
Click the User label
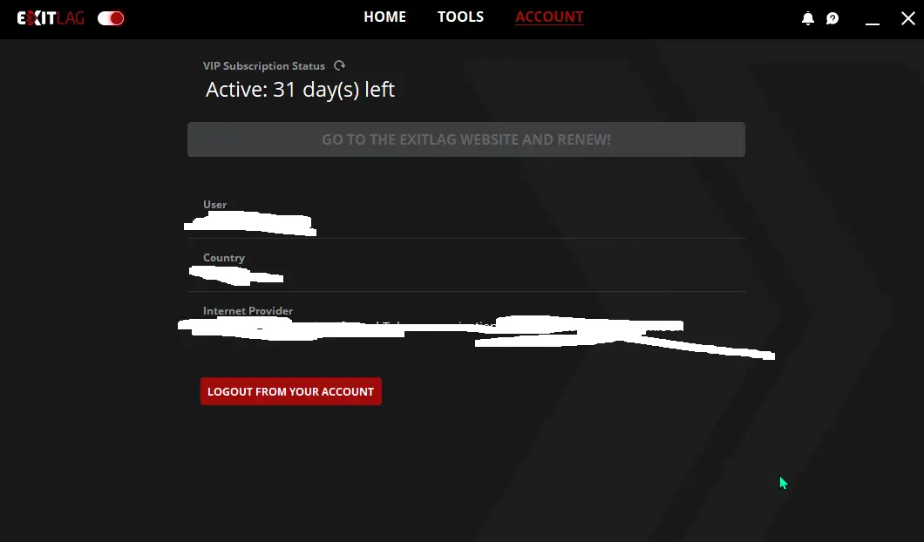tap(214, 205)
